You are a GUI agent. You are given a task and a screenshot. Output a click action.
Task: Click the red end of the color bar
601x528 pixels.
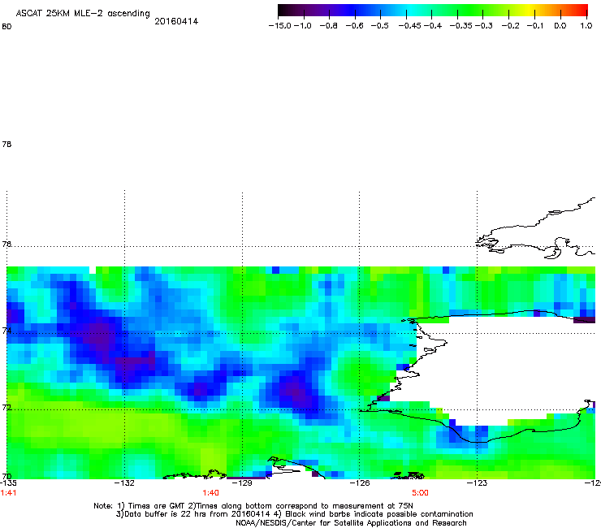point(582,11)
